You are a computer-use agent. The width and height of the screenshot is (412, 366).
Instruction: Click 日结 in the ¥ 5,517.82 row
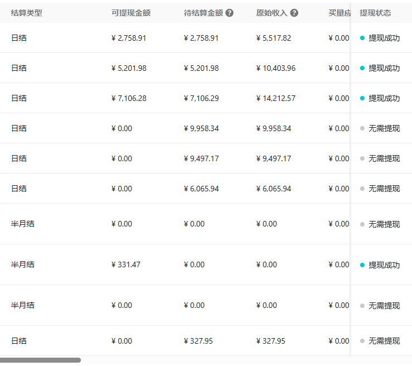pos(19,38)
